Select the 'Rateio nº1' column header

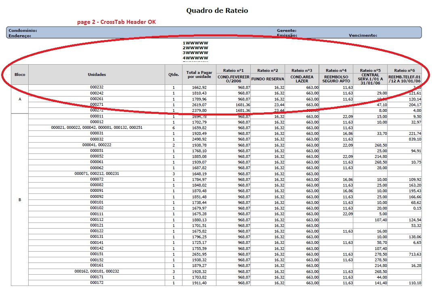tap(233, 70)
